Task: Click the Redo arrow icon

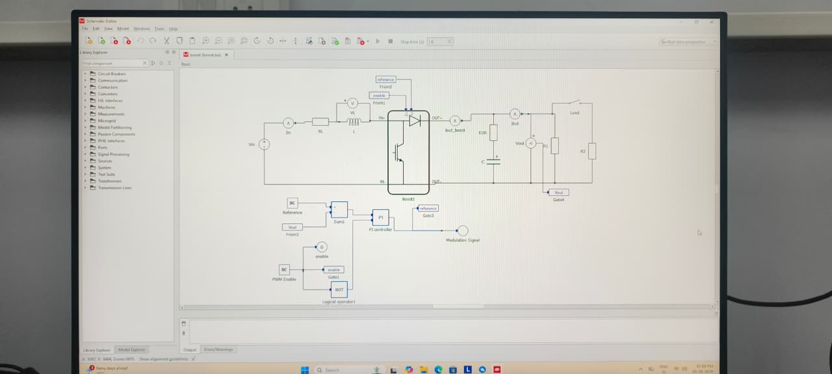Action: tap(153, 41)
